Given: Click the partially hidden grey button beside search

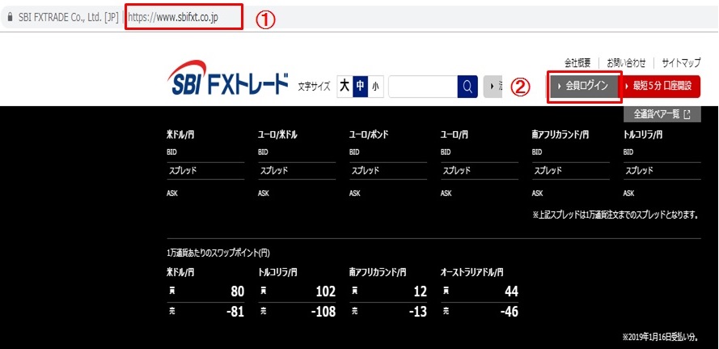Looking at the screenshot, I should coord(493,87).
